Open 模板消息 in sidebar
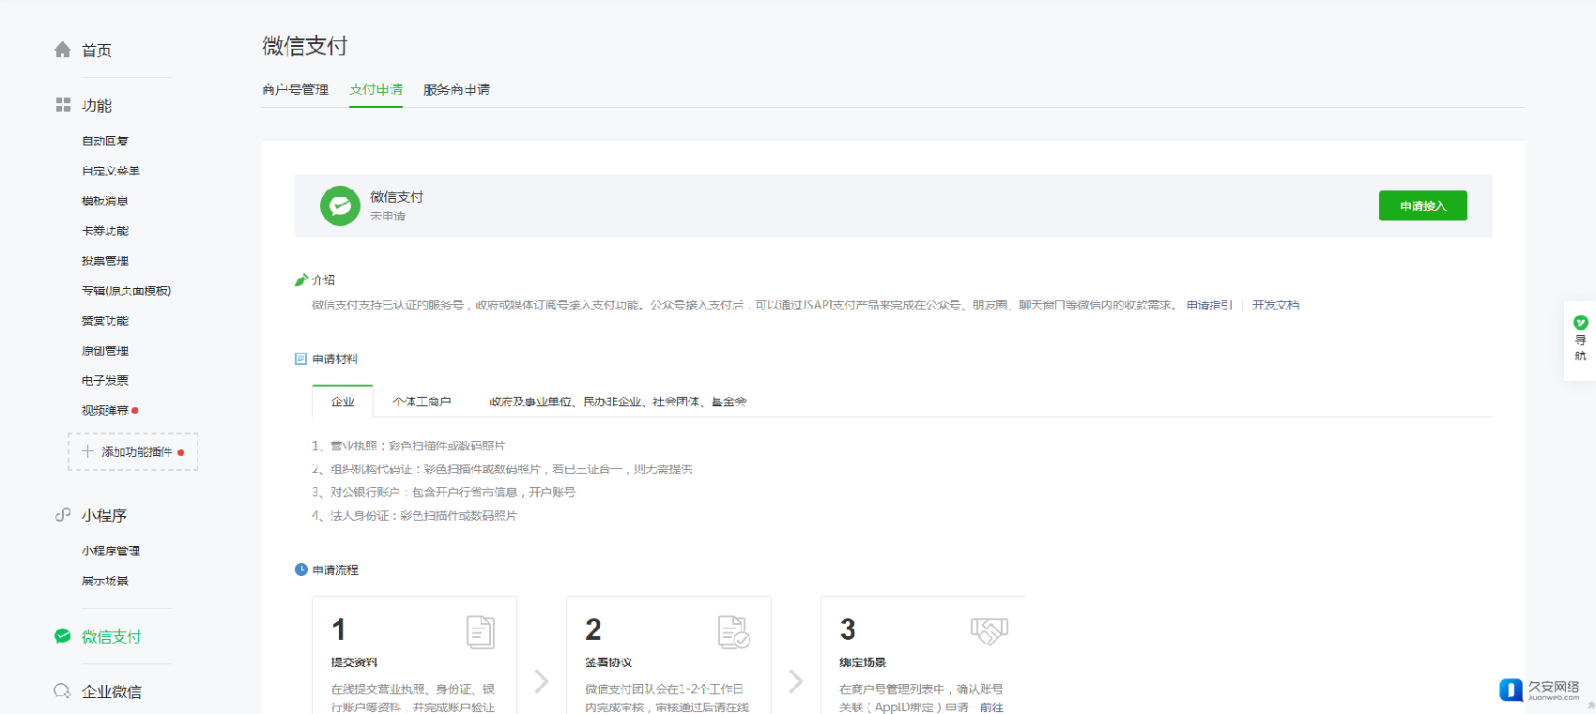This screenshot has height=714, width=1596. [105, 201]
